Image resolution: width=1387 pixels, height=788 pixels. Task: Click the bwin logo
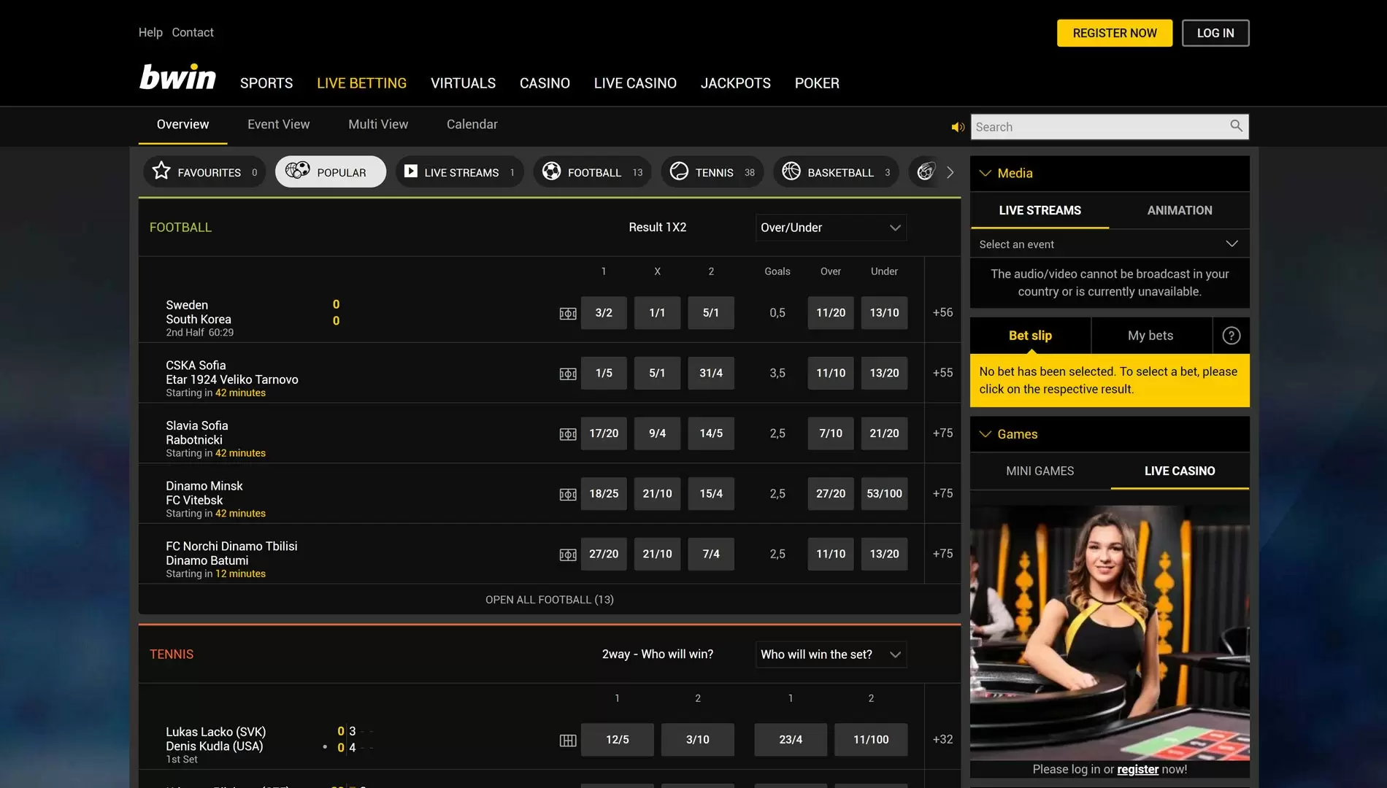coord(177,77)
